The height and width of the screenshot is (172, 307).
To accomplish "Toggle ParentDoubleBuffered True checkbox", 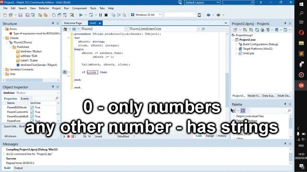I will click(x=32, y=117).
